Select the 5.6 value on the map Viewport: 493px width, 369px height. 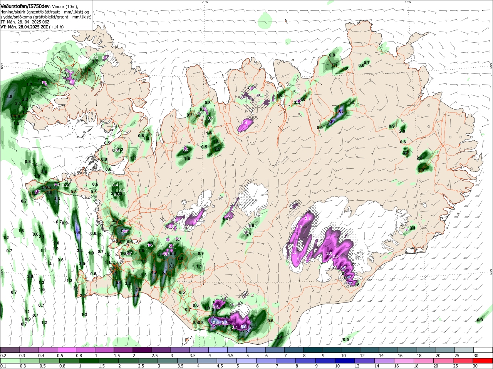point(119,283)
